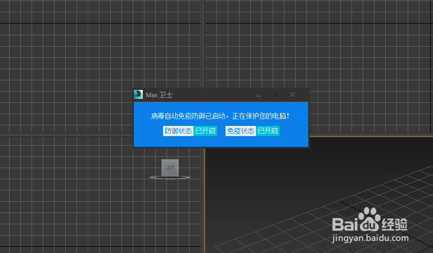The image size is (433, 253).
Task: Click the Max 卫士 app icon
Action: [x=138, y=94]
